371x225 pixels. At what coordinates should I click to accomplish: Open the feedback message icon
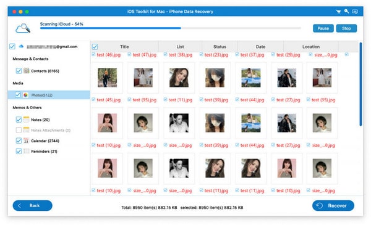355,11
